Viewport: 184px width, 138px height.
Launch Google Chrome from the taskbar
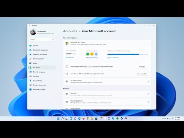click(x=88, y=118)
